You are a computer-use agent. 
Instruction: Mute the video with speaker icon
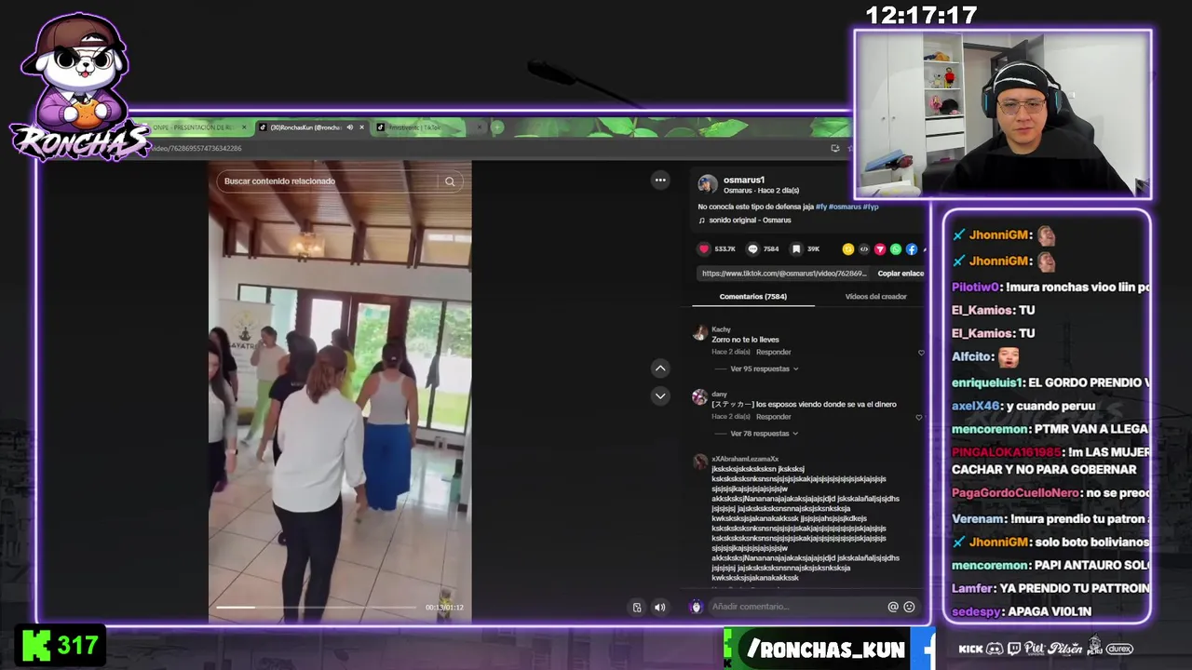coord(659,608)
